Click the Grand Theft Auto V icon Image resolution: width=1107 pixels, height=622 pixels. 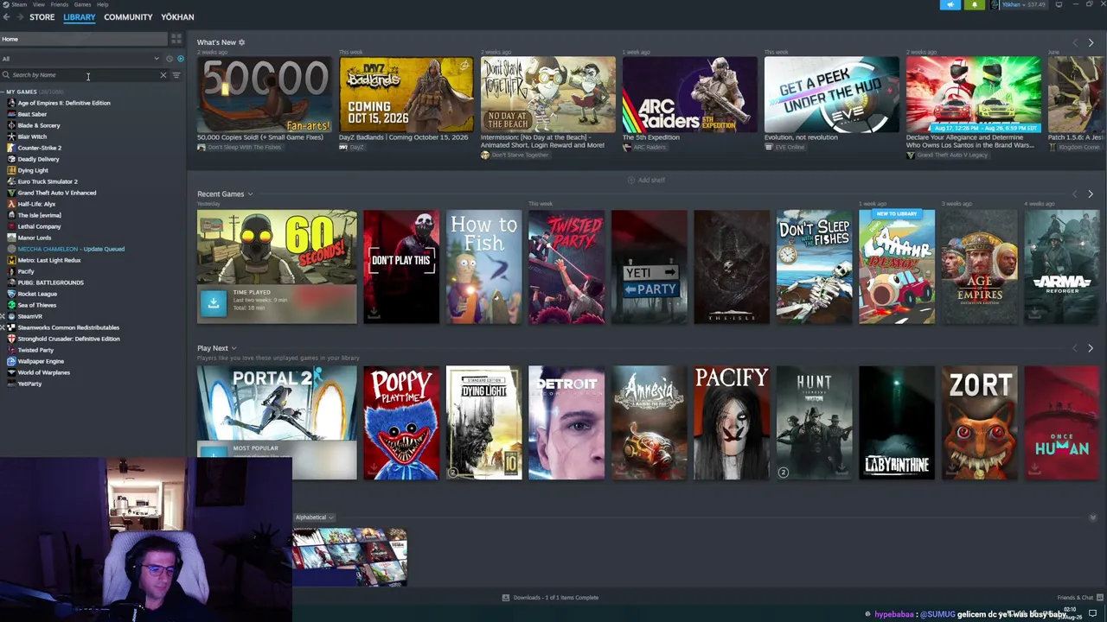11,193
